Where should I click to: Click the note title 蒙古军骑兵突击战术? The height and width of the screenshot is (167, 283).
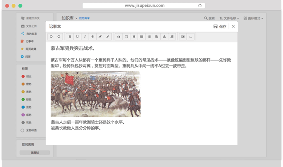click(x=72, y=48)
